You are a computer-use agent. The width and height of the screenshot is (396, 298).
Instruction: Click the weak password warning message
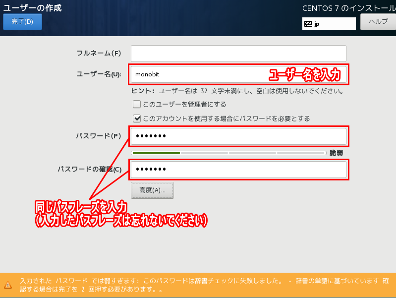(204, 285)
